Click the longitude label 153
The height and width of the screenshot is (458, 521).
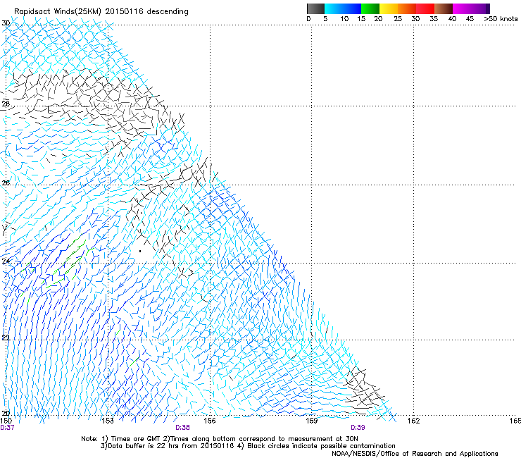(108, 421)
